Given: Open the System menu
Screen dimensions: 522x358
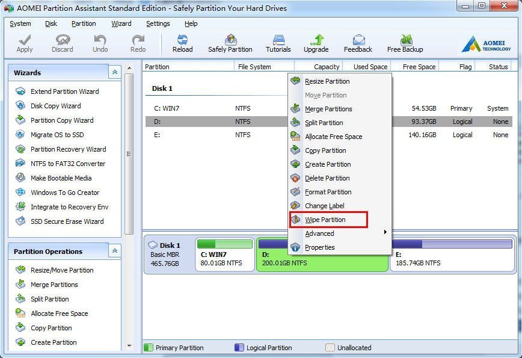Looking at the screenshot, I should pos(20,23).
